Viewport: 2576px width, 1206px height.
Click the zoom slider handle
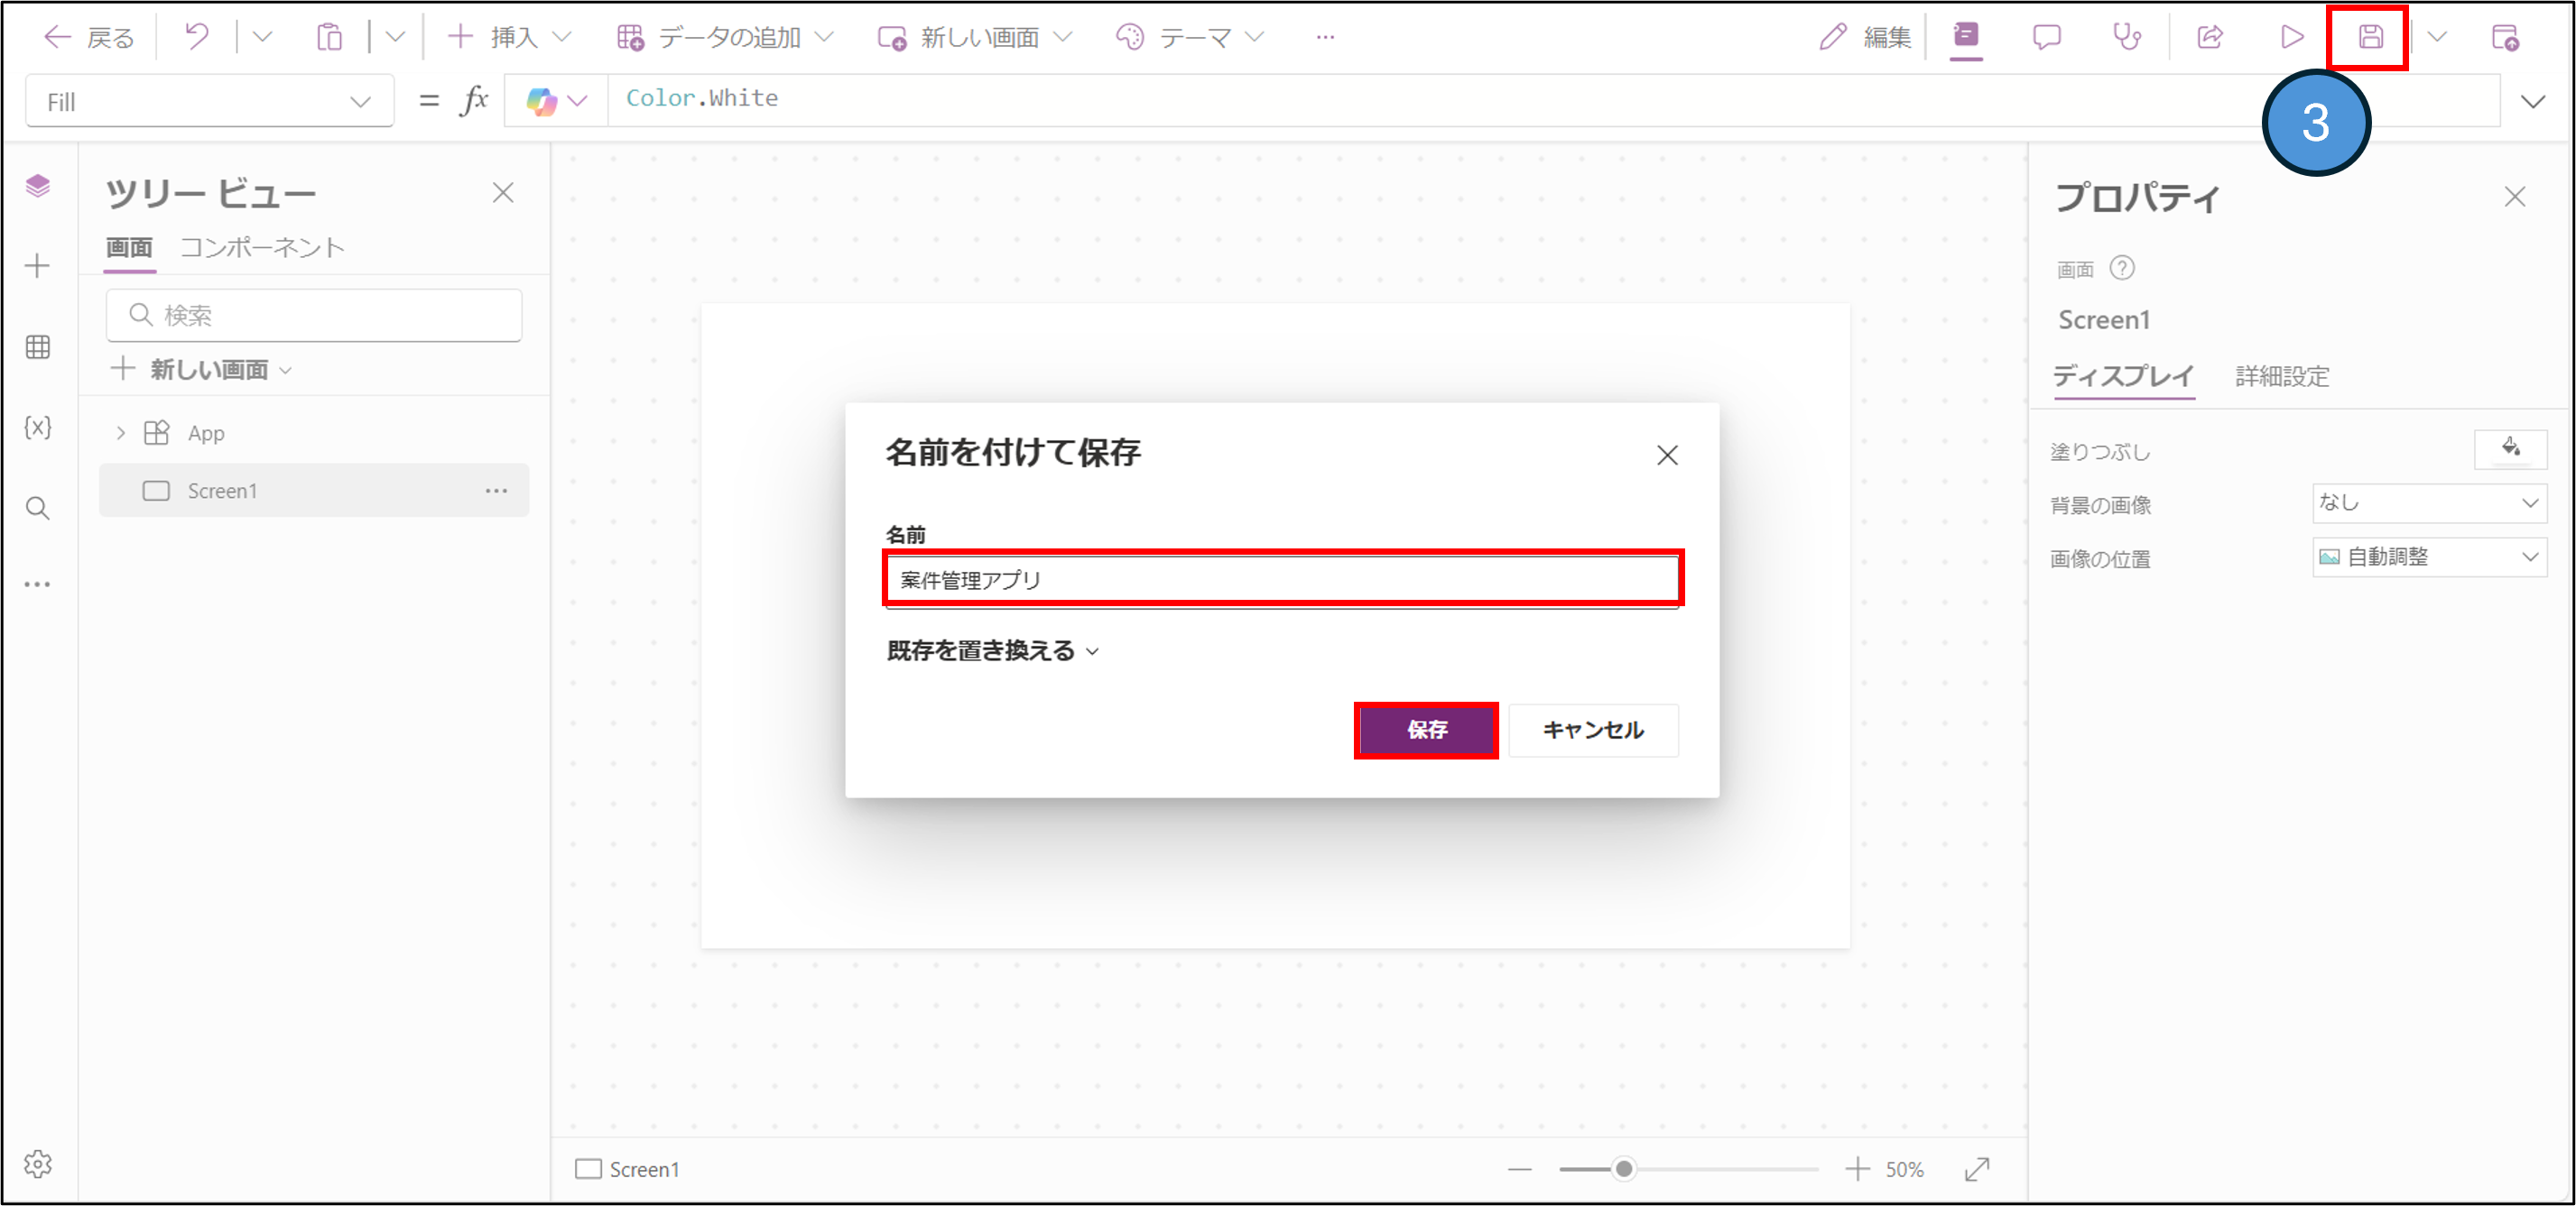pos(1624,1169)
